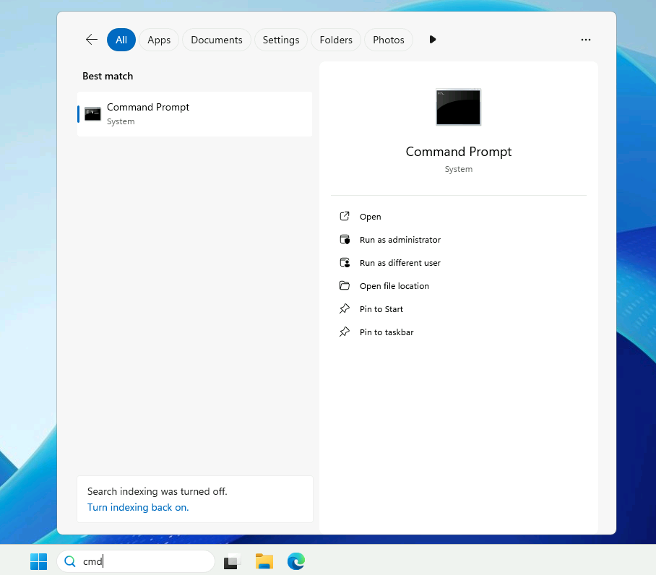Pin Command Prompt to Start
Image resolution: width=656 pixels, height=575 pixels.
[381, 309]
